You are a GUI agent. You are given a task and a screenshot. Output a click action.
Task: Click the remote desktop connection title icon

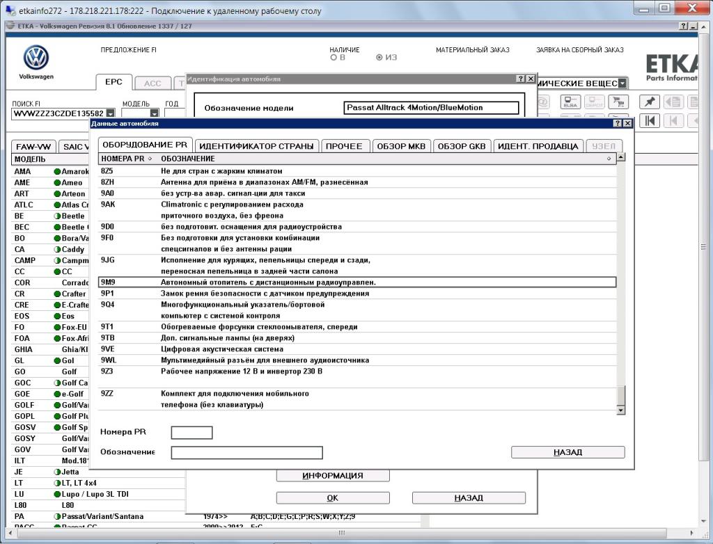[x=10, y=10]
